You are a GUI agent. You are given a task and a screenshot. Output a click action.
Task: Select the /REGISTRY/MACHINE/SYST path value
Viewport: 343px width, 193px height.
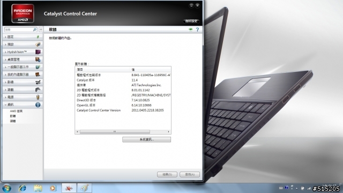coord(151,95)
